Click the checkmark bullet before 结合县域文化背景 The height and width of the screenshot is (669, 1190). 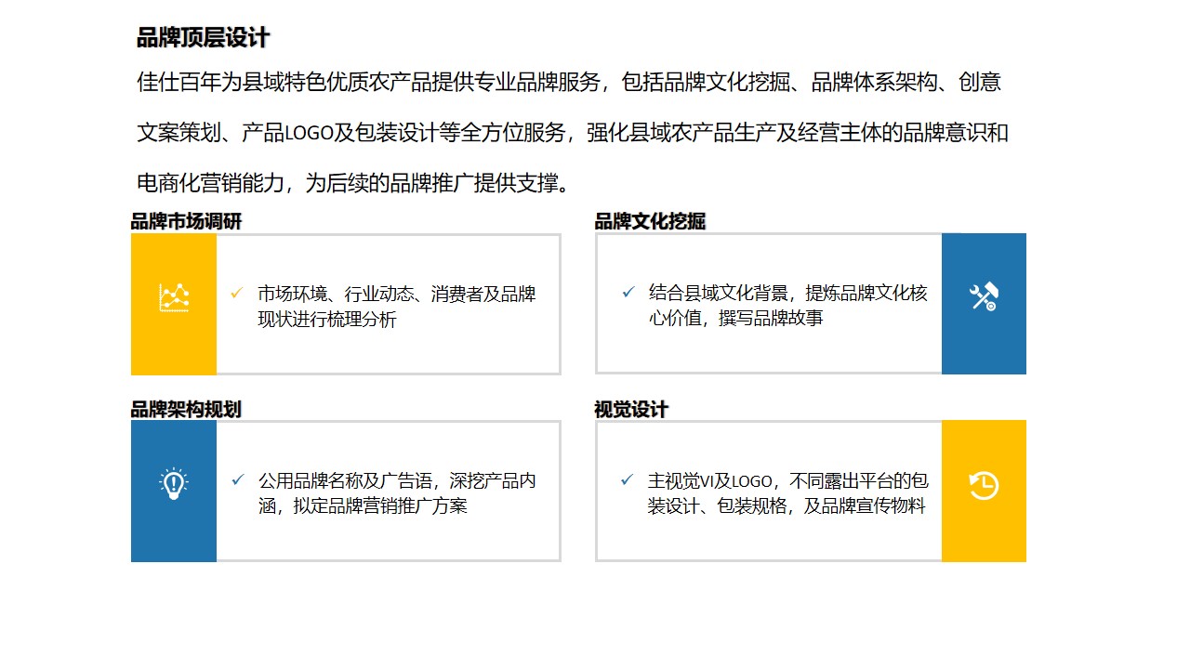tap(628, 292)
